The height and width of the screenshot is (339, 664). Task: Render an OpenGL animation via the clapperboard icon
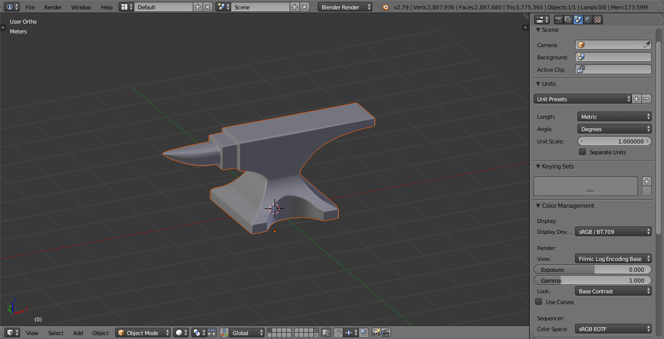[x=385, y=333]
